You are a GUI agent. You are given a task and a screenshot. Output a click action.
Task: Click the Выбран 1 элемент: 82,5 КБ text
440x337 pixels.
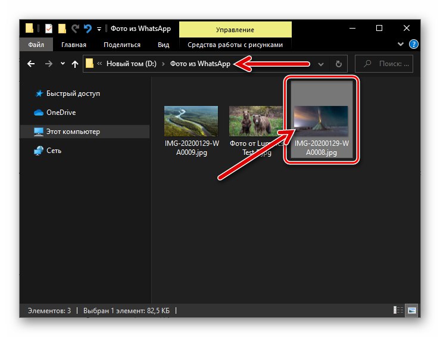(x=126, y=311)
